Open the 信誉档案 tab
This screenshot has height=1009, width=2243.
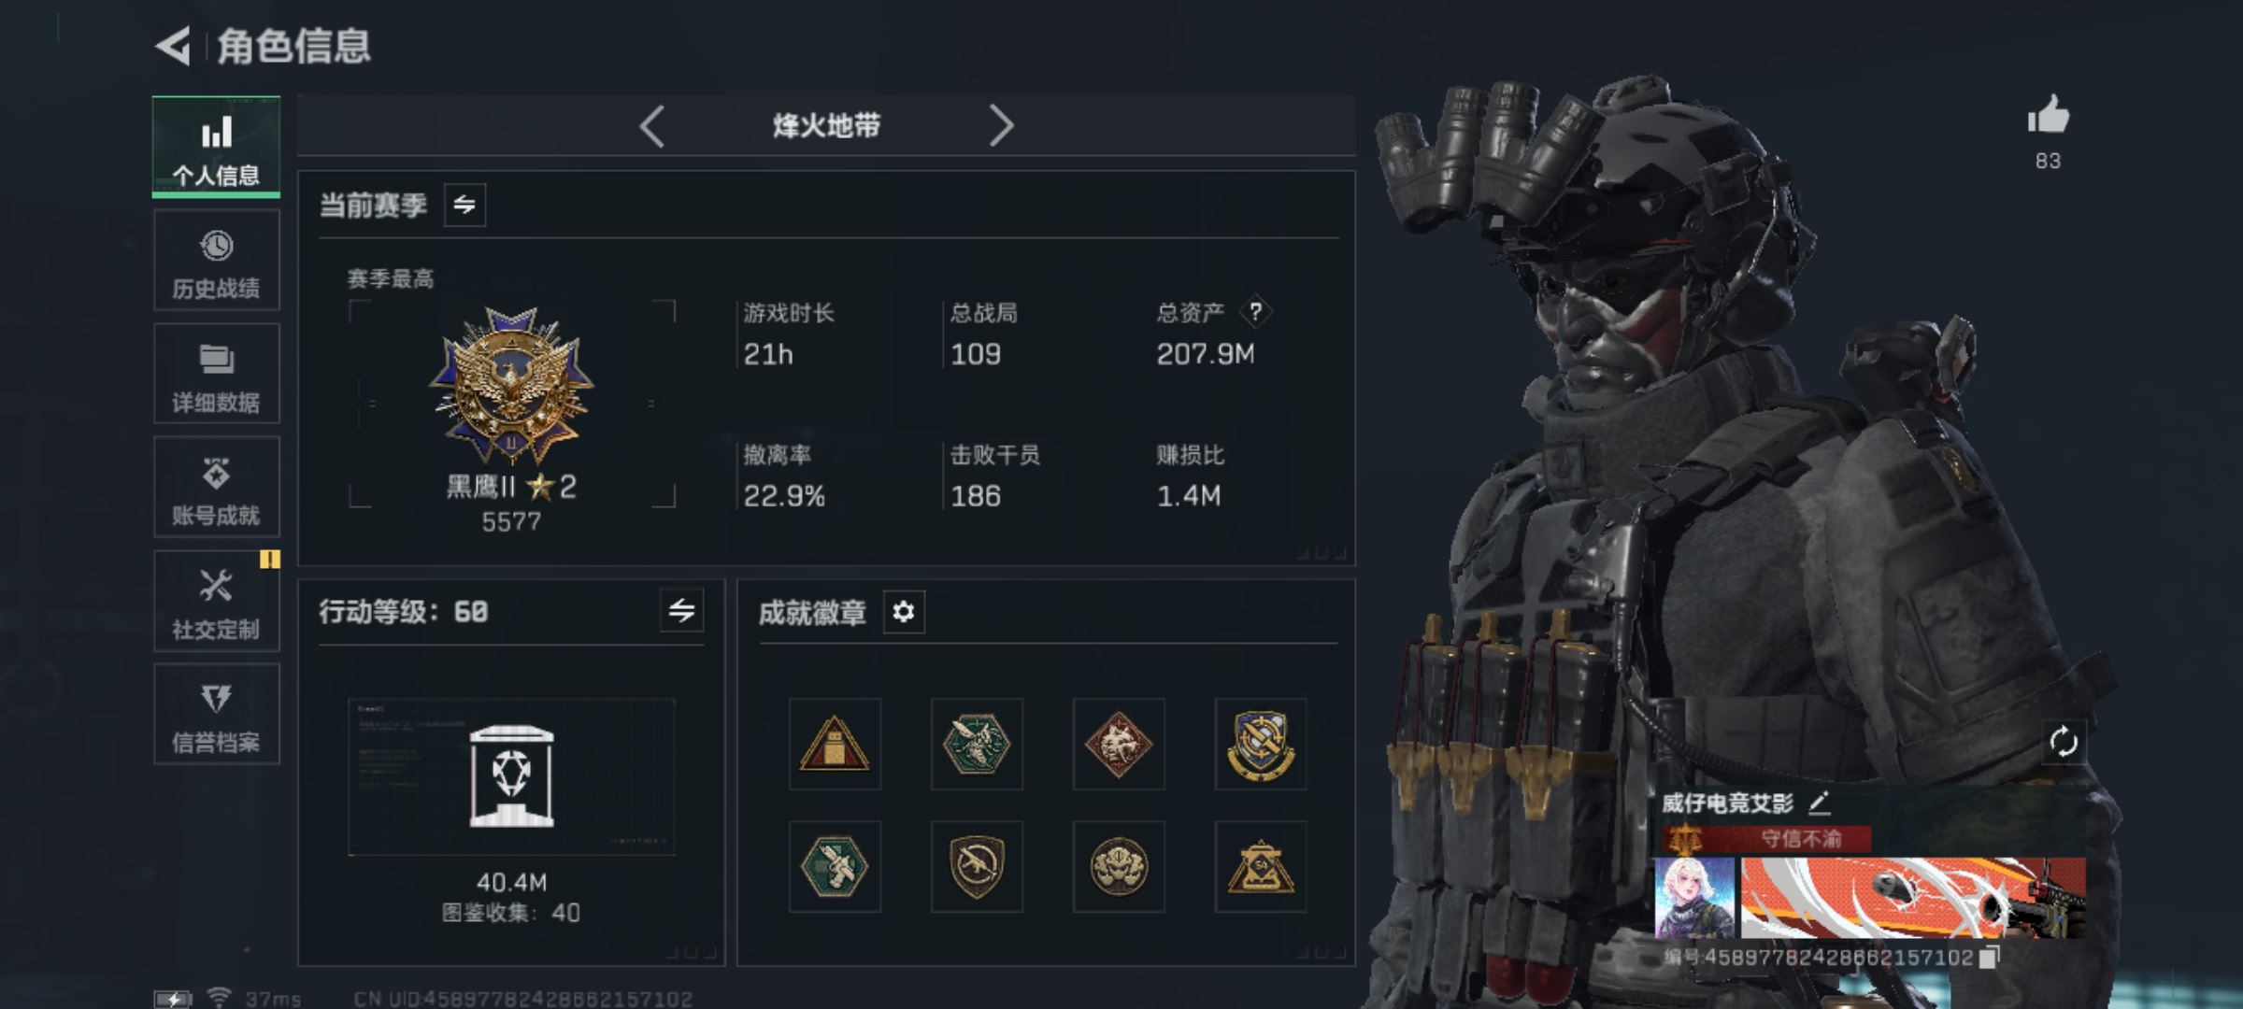point(216,715)
